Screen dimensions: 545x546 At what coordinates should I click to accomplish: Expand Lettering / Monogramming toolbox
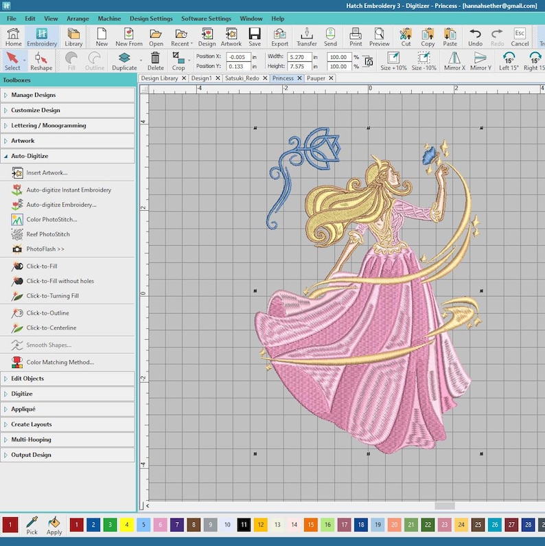[67, 126]
